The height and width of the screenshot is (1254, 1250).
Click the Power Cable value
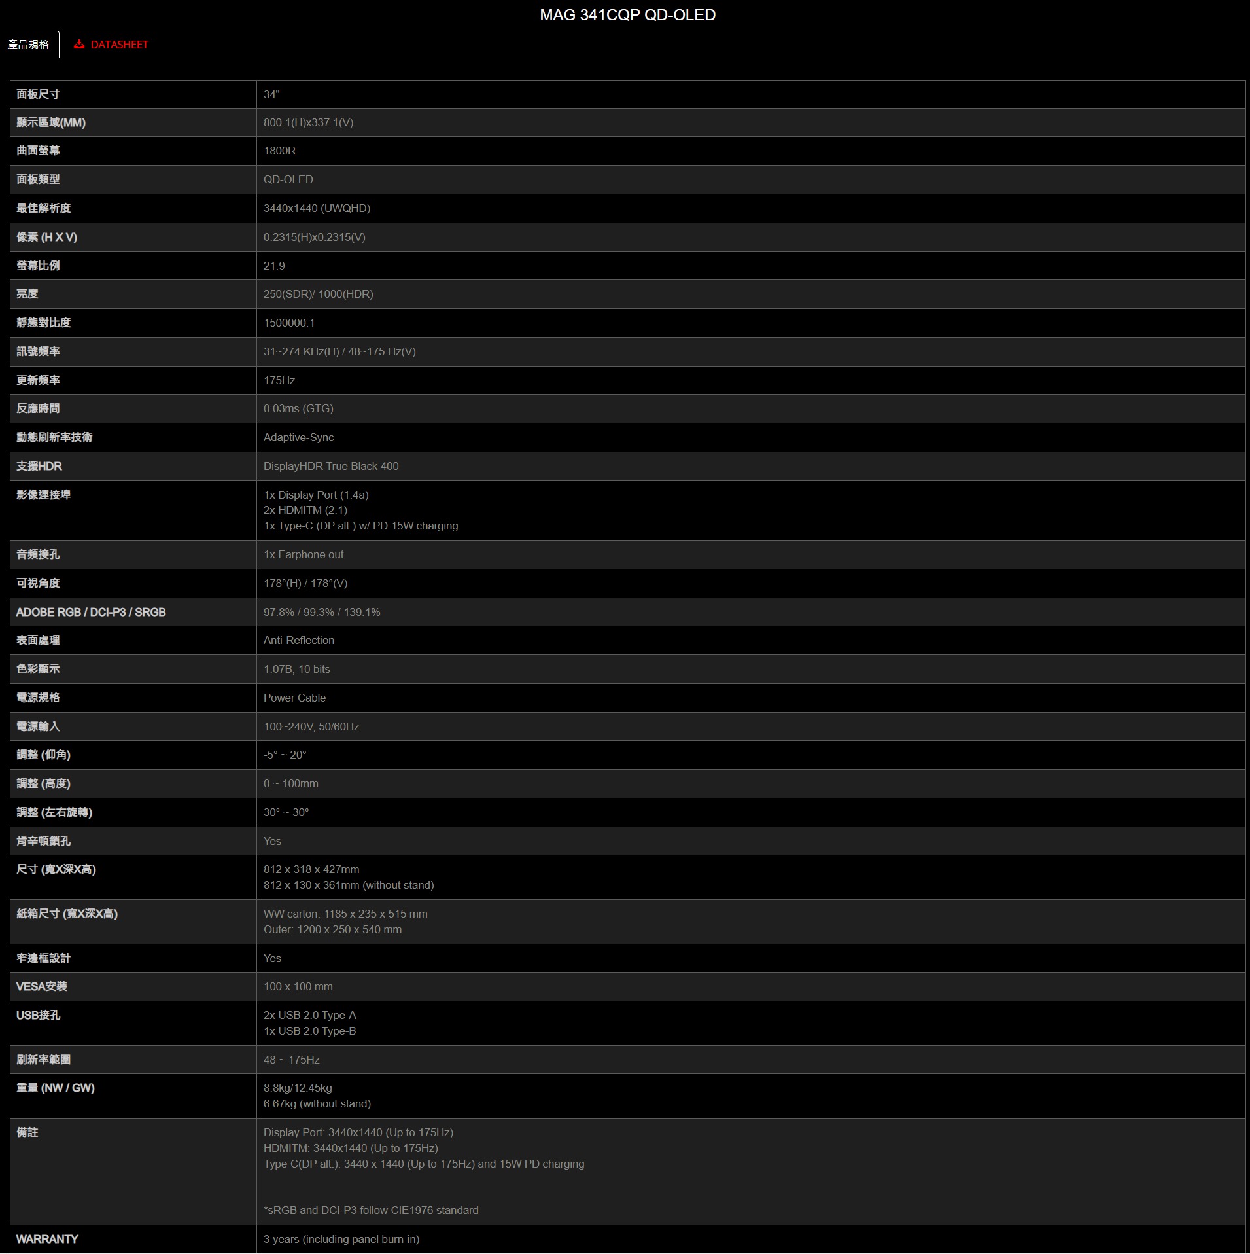(294, 698)
